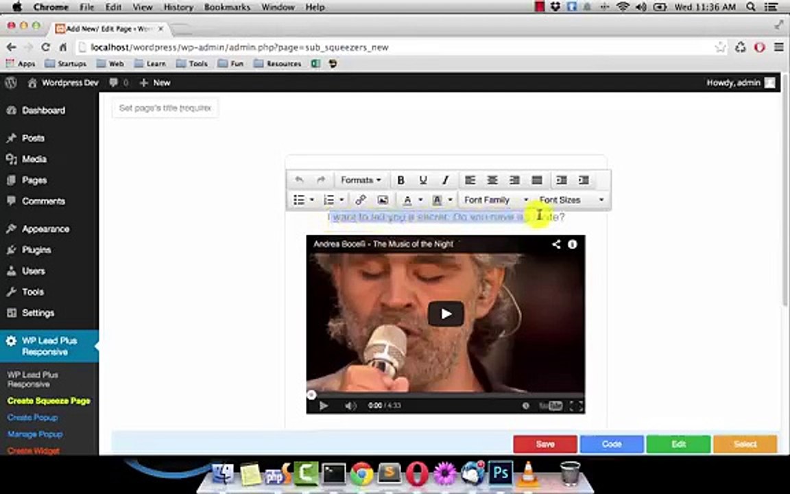The width and height of the screenshot is (790, 494).
Task: Click Wordpress Dev site home link
Action: click(x=64, y=82)
